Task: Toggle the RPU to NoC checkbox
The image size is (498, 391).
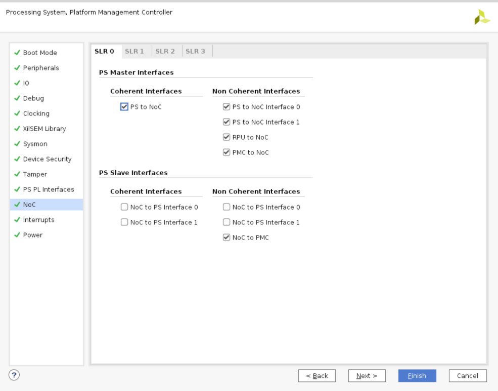Action: pos(227,137)
